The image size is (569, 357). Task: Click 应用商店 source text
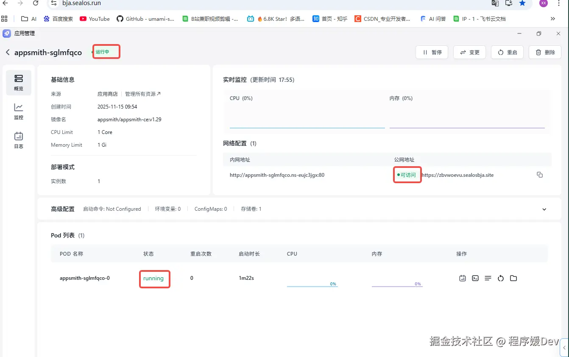pos(108,94)
